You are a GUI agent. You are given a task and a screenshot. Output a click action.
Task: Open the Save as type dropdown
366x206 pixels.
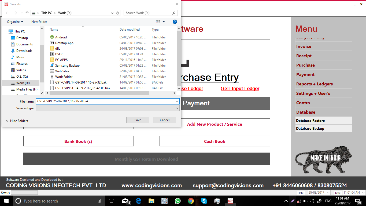coord(177,108)
